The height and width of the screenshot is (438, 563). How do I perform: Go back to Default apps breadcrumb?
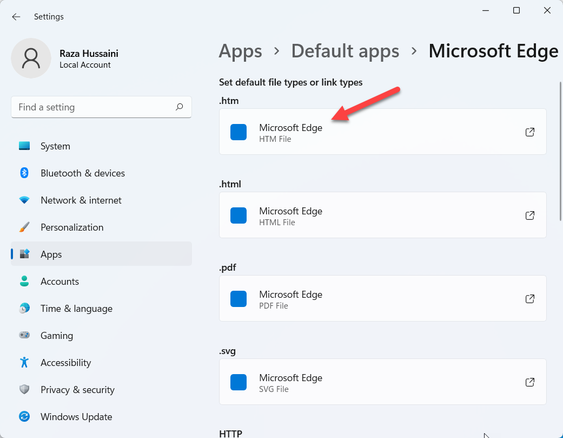(x=345, y=51)
